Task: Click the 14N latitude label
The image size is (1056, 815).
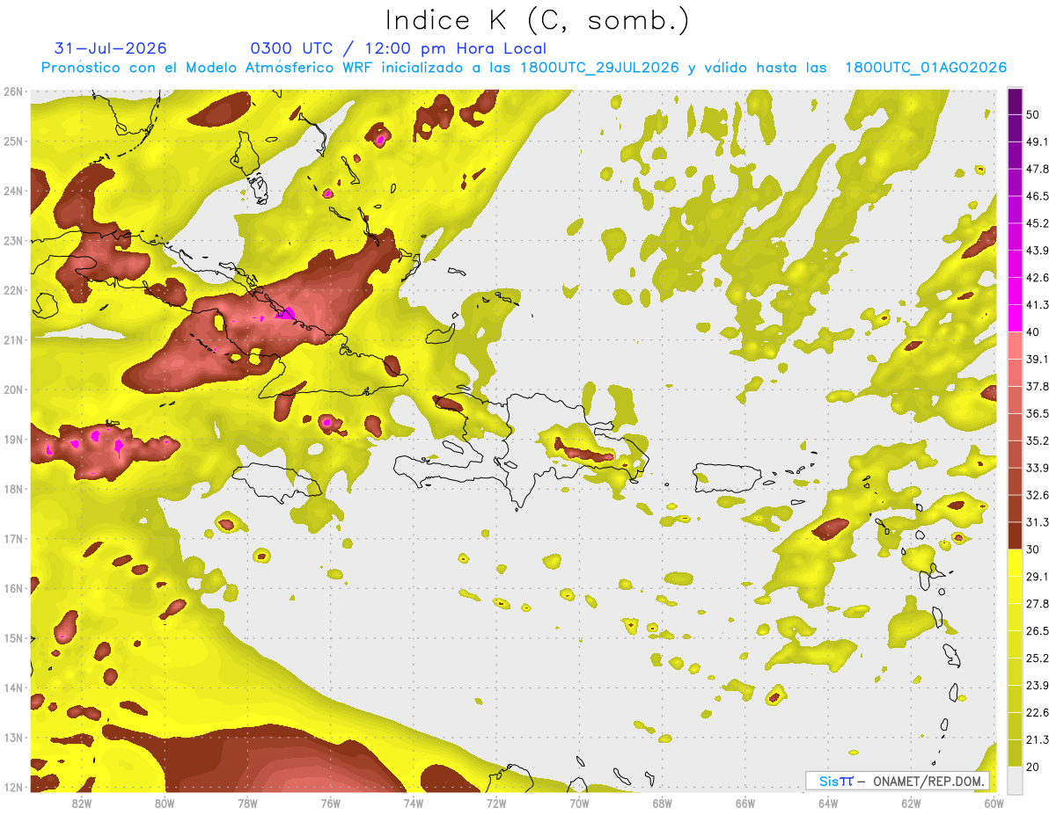Action: click(13, 688)
